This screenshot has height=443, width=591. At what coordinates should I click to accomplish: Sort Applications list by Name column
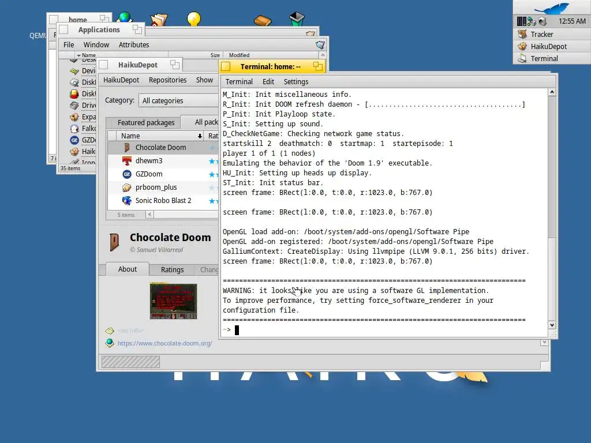[88, 55]
